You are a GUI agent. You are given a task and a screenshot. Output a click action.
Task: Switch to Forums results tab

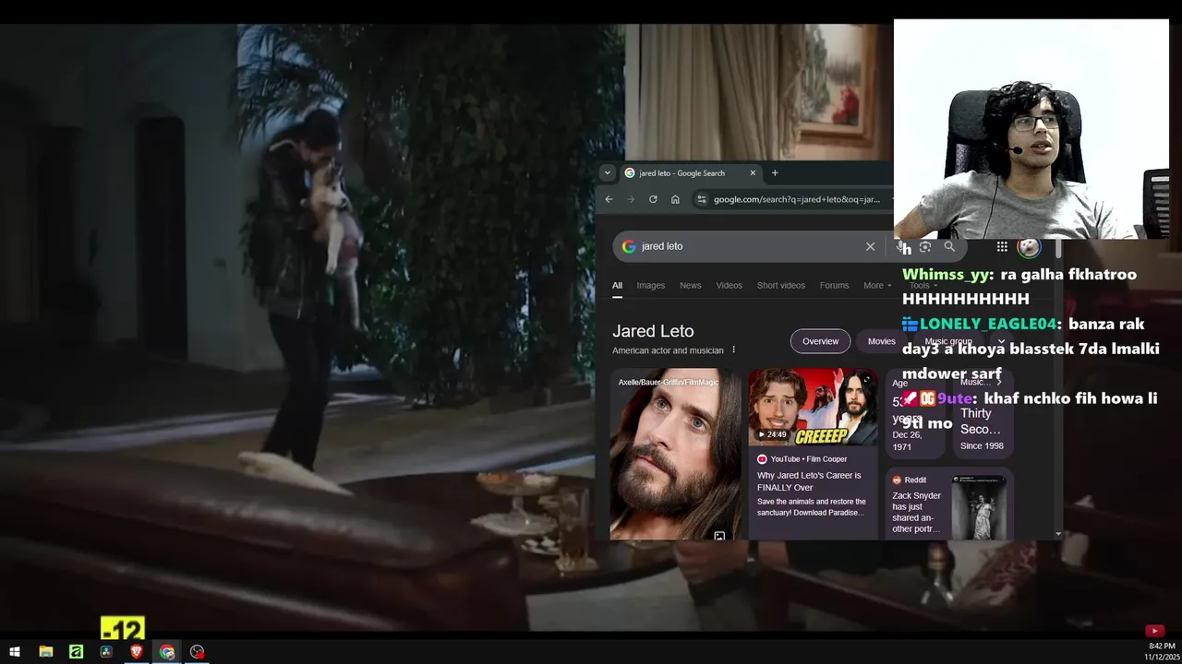coord(834,286)
